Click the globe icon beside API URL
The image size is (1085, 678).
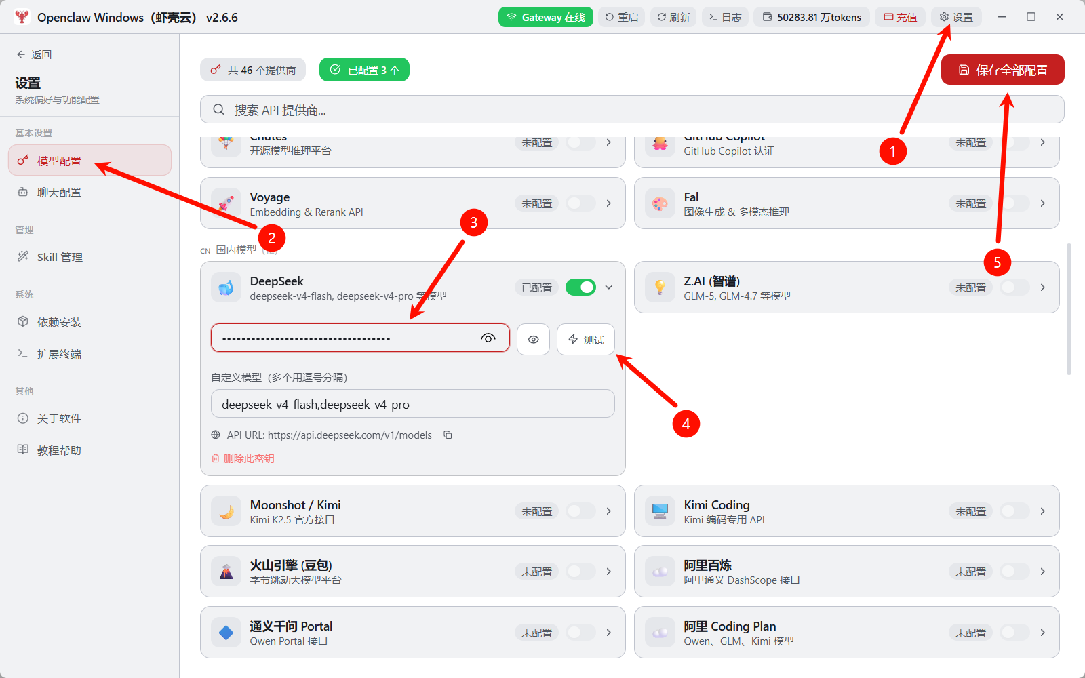(216, 435)
